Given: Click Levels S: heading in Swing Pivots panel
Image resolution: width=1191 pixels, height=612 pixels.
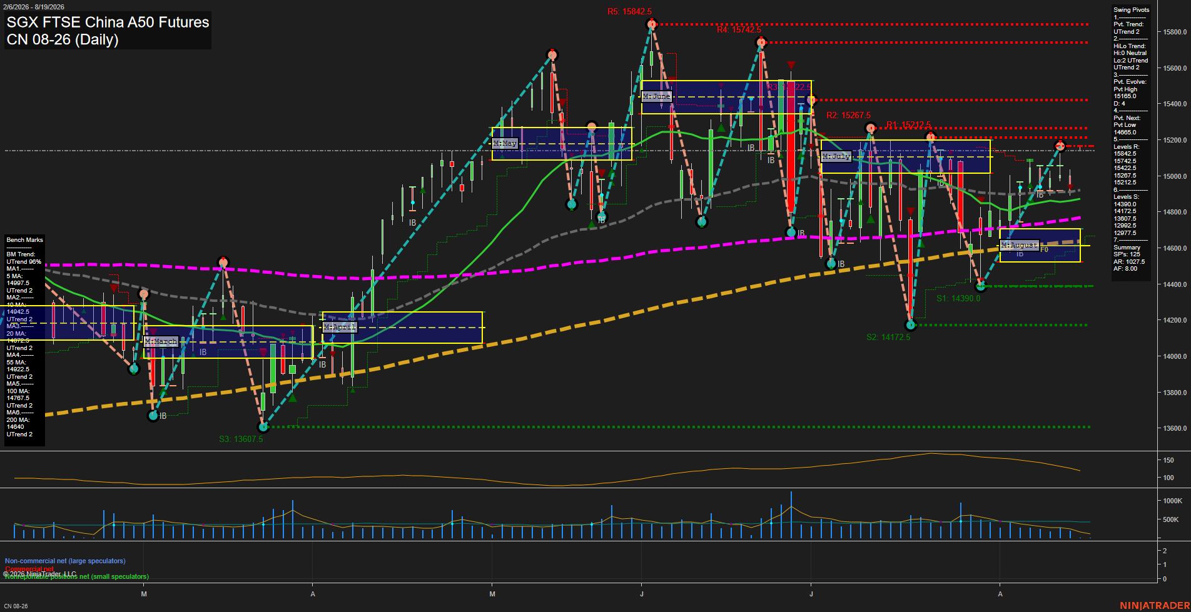Looking at the screenshot, I should pyautogui.click(x=1126, y=197).
